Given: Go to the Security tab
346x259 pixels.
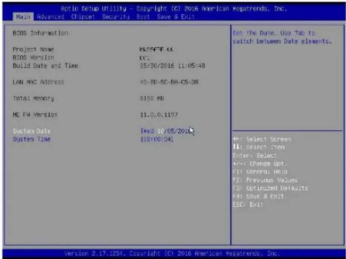Looking at the screenshot, I should pyautogui.click(x=116, y=17).
